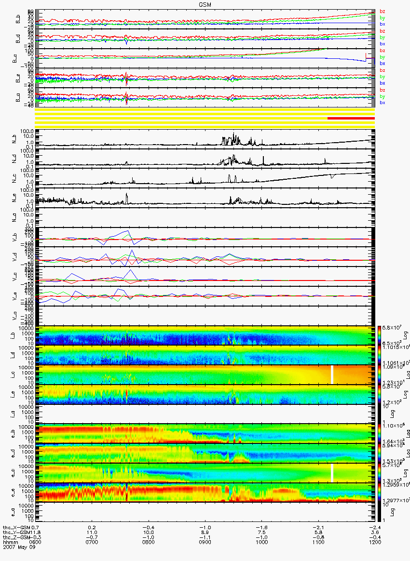Click the "hhmm" row label
410x561 pixels.
(x=10, y=542)
